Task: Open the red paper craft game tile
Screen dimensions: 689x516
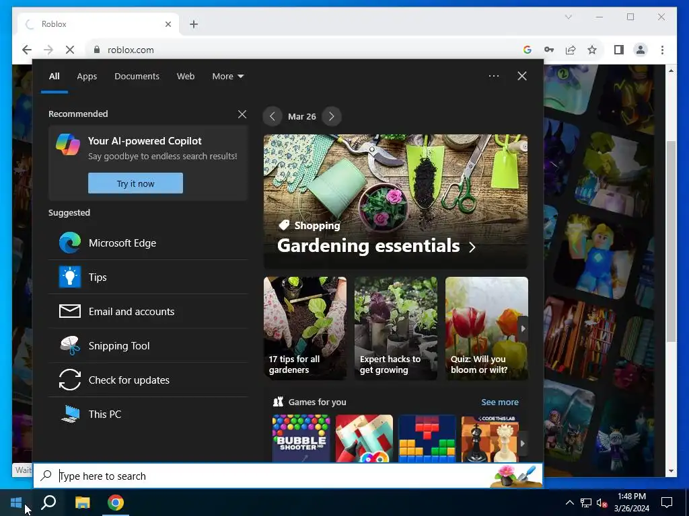Action: (364, 438)
